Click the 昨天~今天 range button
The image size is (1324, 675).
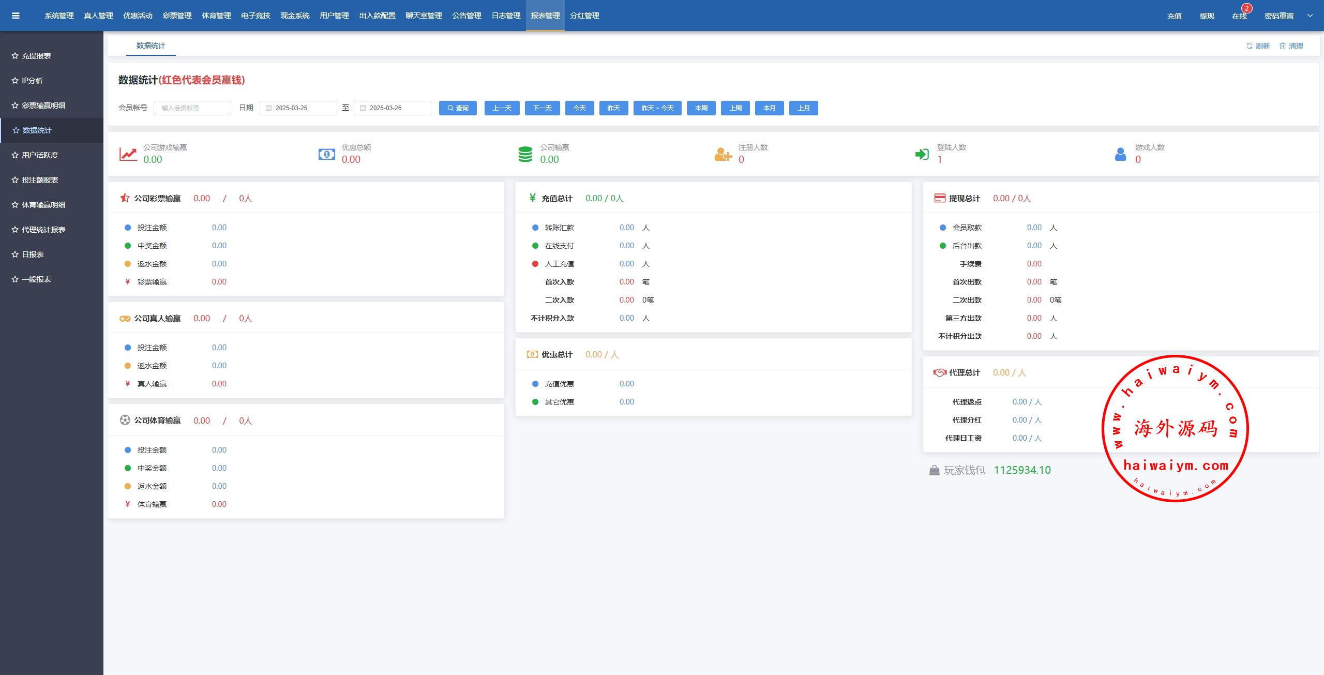[x=657, y=108]
